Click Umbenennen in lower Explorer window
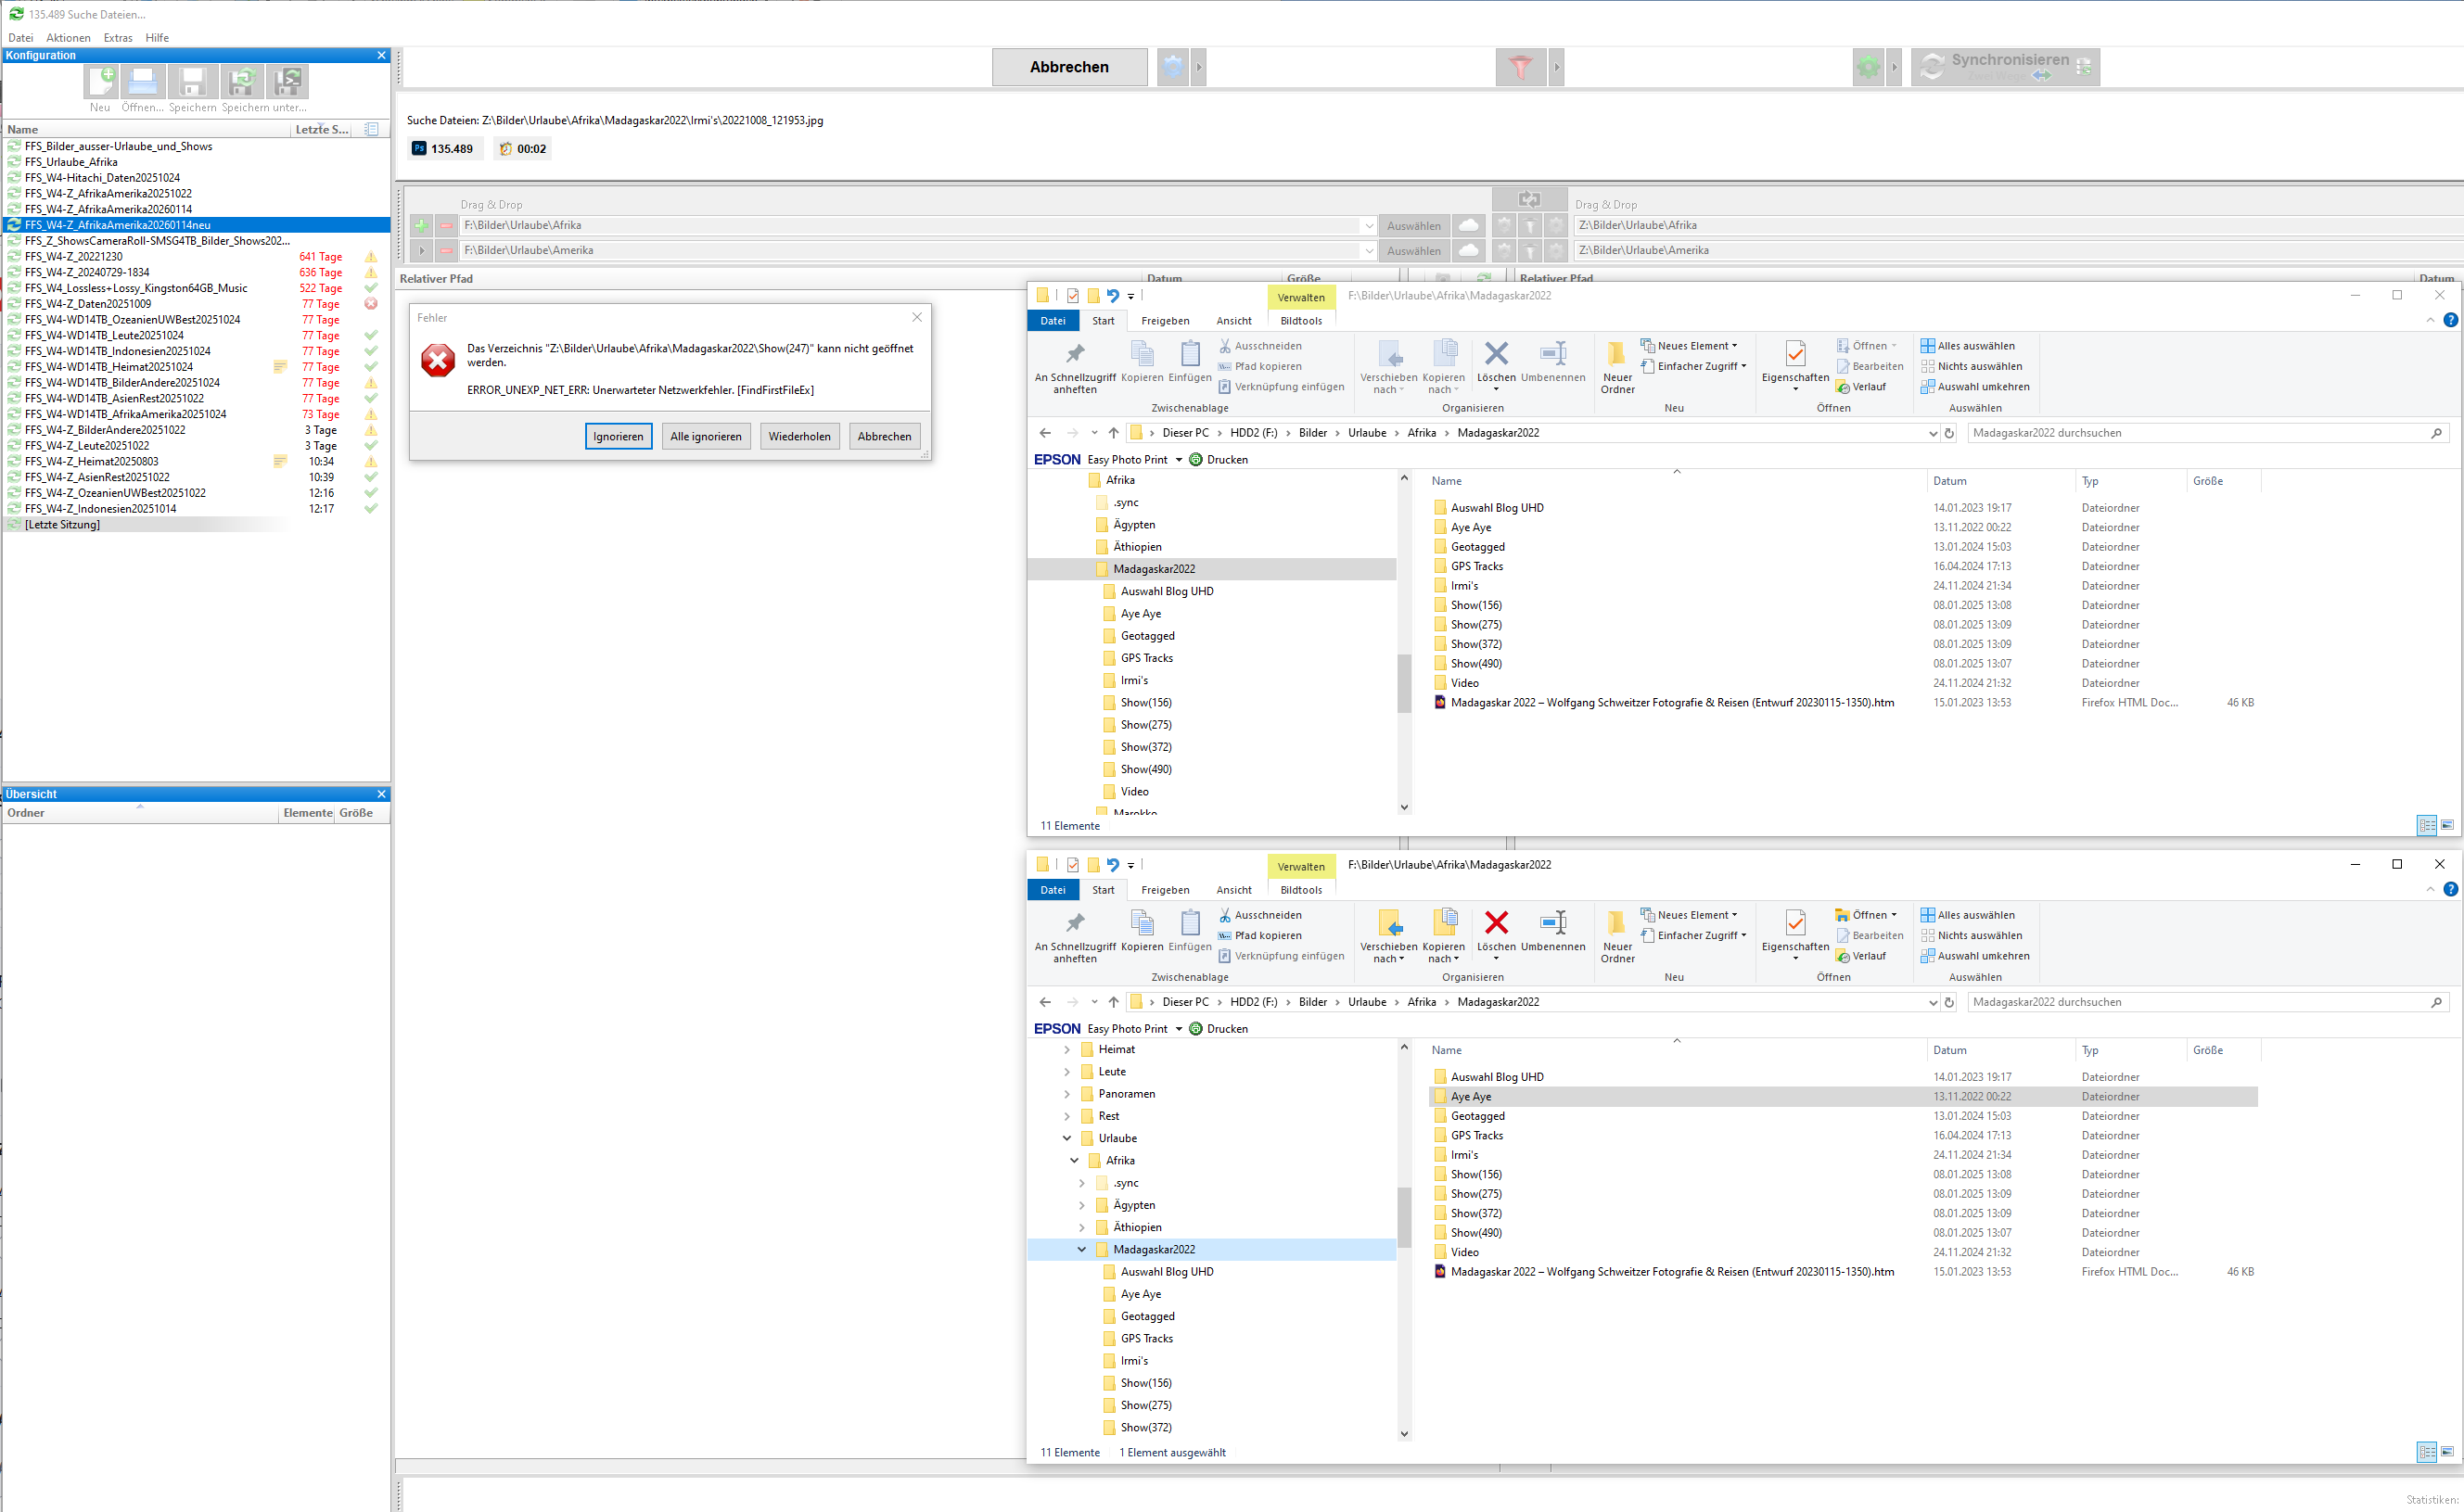 (1552, 930)
